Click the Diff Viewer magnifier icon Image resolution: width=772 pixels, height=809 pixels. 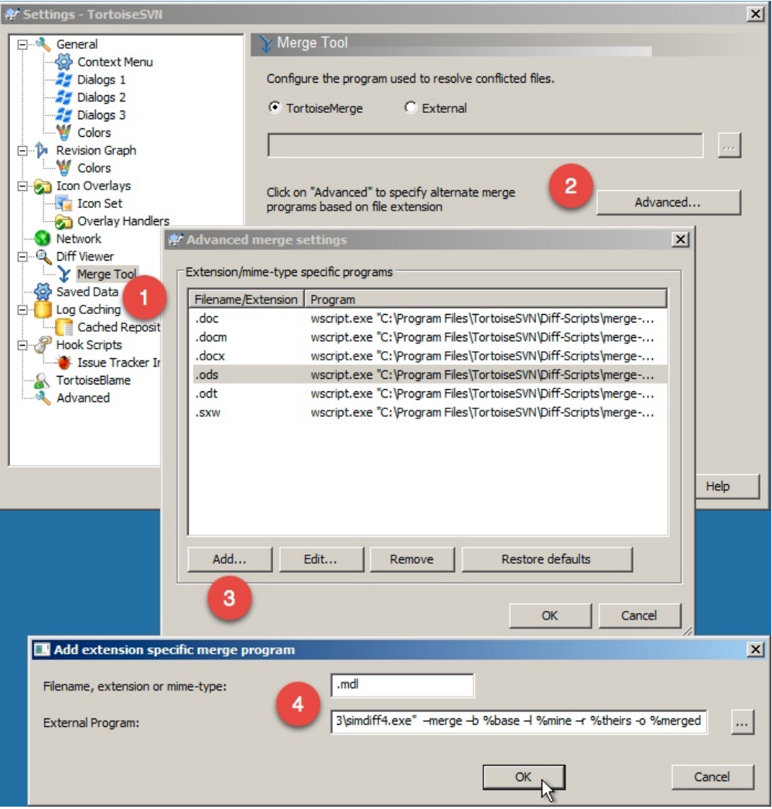(x=43, y=257)
